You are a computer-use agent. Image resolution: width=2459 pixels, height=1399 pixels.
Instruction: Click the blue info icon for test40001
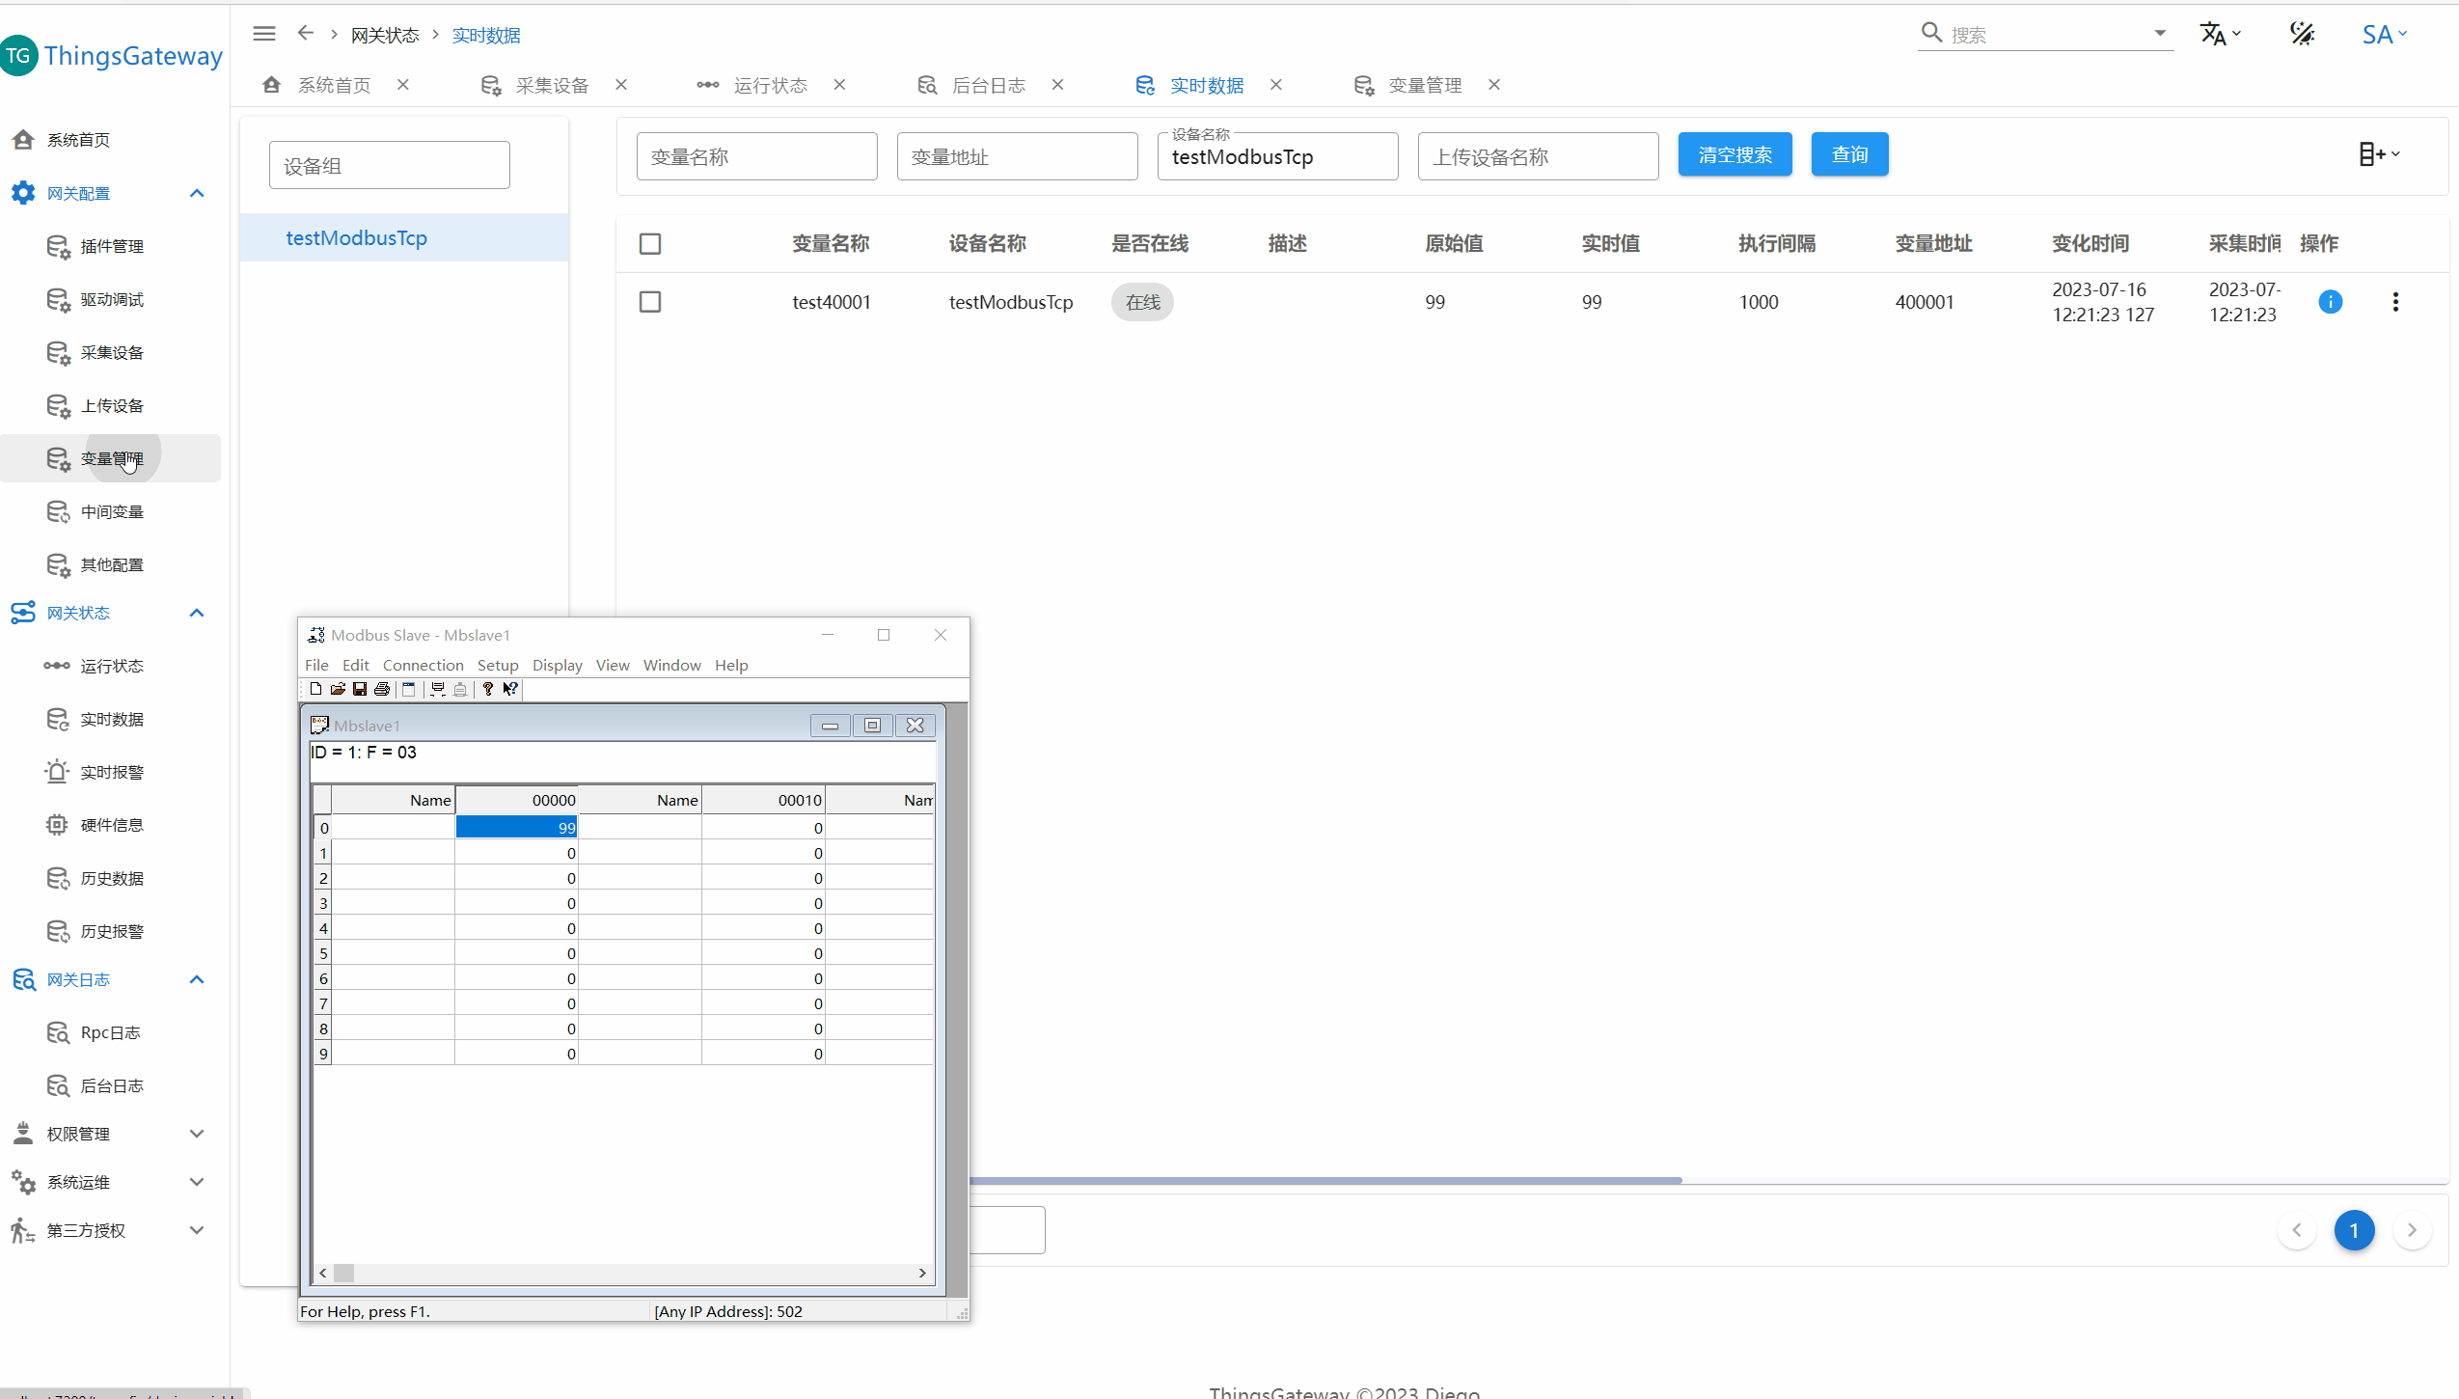(2330, 302)
